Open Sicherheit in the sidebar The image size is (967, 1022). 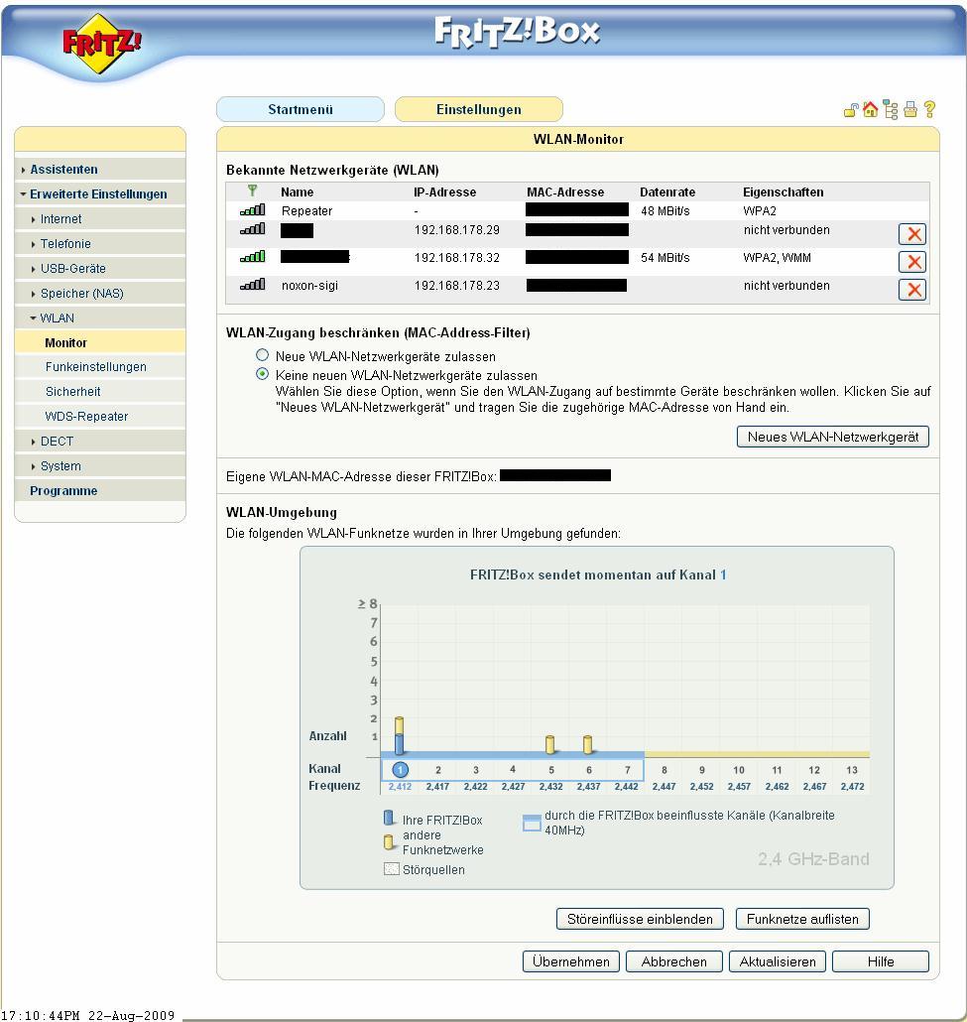pos(73,392)
